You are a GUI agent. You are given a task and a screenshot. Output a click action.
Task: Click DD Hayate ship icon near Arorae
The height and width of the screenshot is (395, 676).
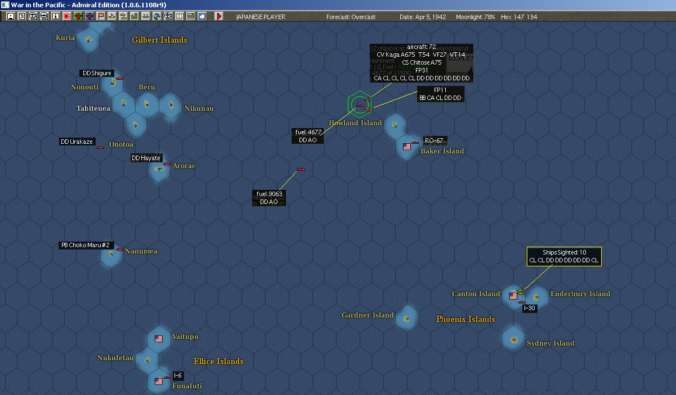[167, 164]
